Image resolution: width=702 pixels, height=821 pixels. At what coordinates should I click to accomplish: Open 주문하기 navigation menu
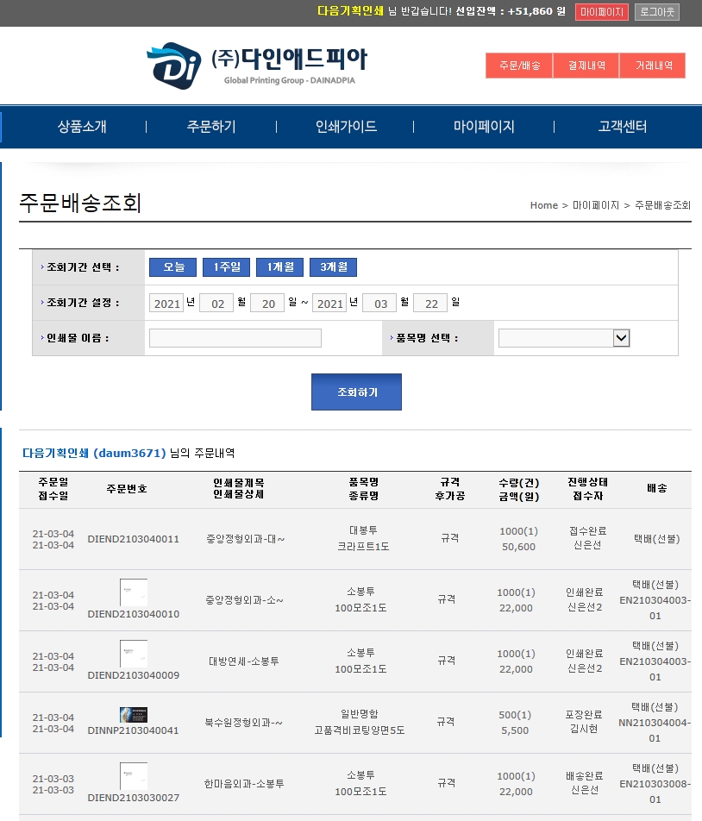coord(211,127)
